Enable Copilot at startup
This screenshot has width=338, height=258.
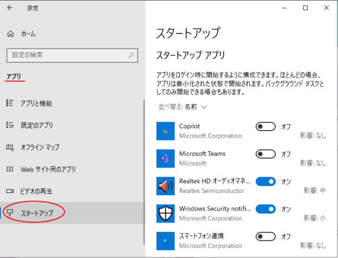coord(266,126)
